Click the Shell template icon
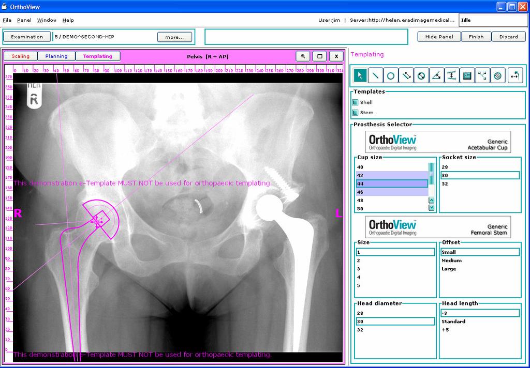The image size is (530, 368). tap(355, 102)
